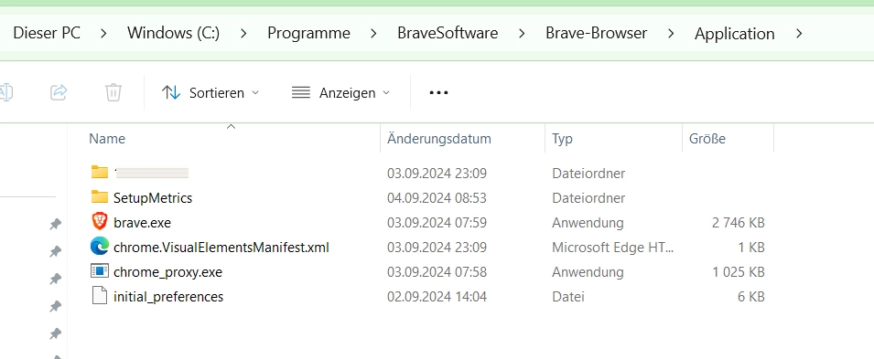
Task: Expand the Sortieren dropdown
Action: click(210, 92)
